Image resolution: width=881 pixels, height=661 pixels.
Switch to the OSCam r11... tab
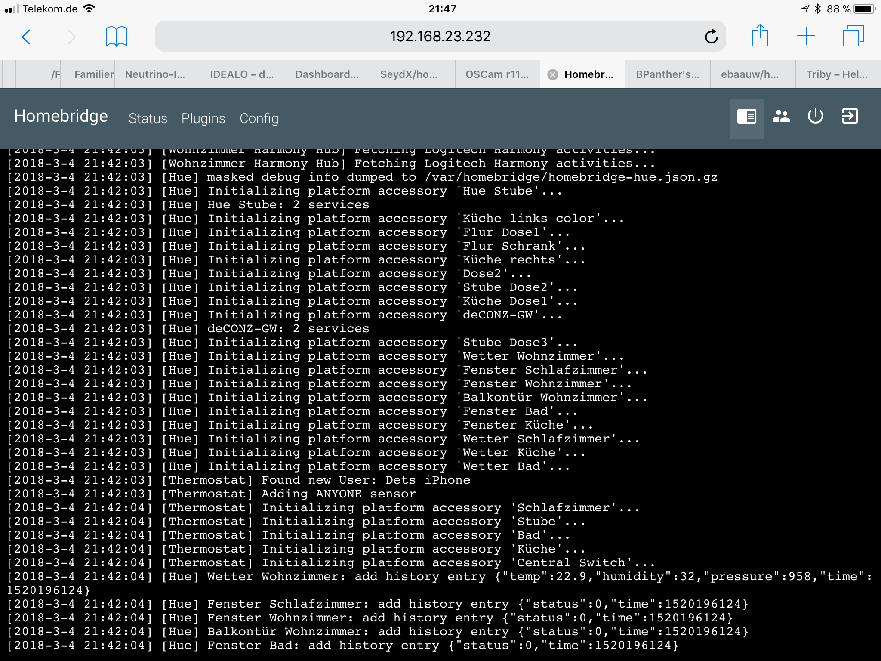pyautogui.click(x=497, y=74)
